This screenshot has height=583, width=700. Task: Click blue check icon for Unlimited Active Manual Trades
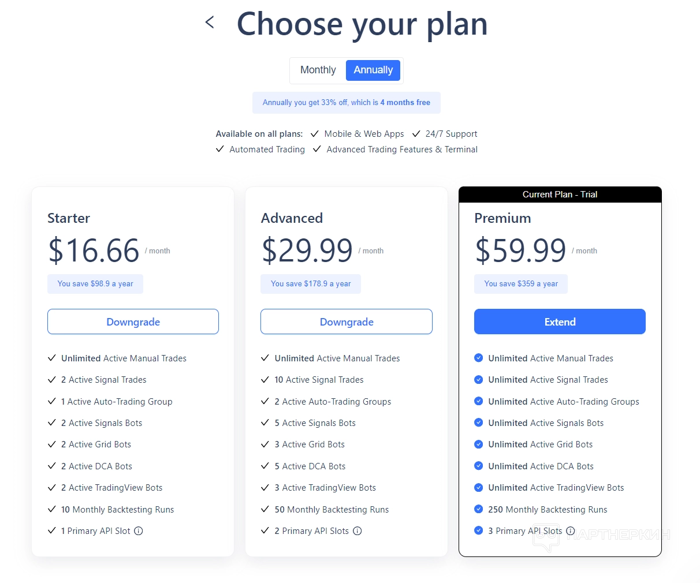click(x=478, y=358)
